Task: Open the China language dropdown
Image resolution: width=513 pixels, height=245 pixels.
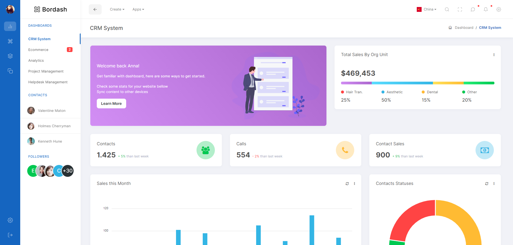Action: point(427,9)
